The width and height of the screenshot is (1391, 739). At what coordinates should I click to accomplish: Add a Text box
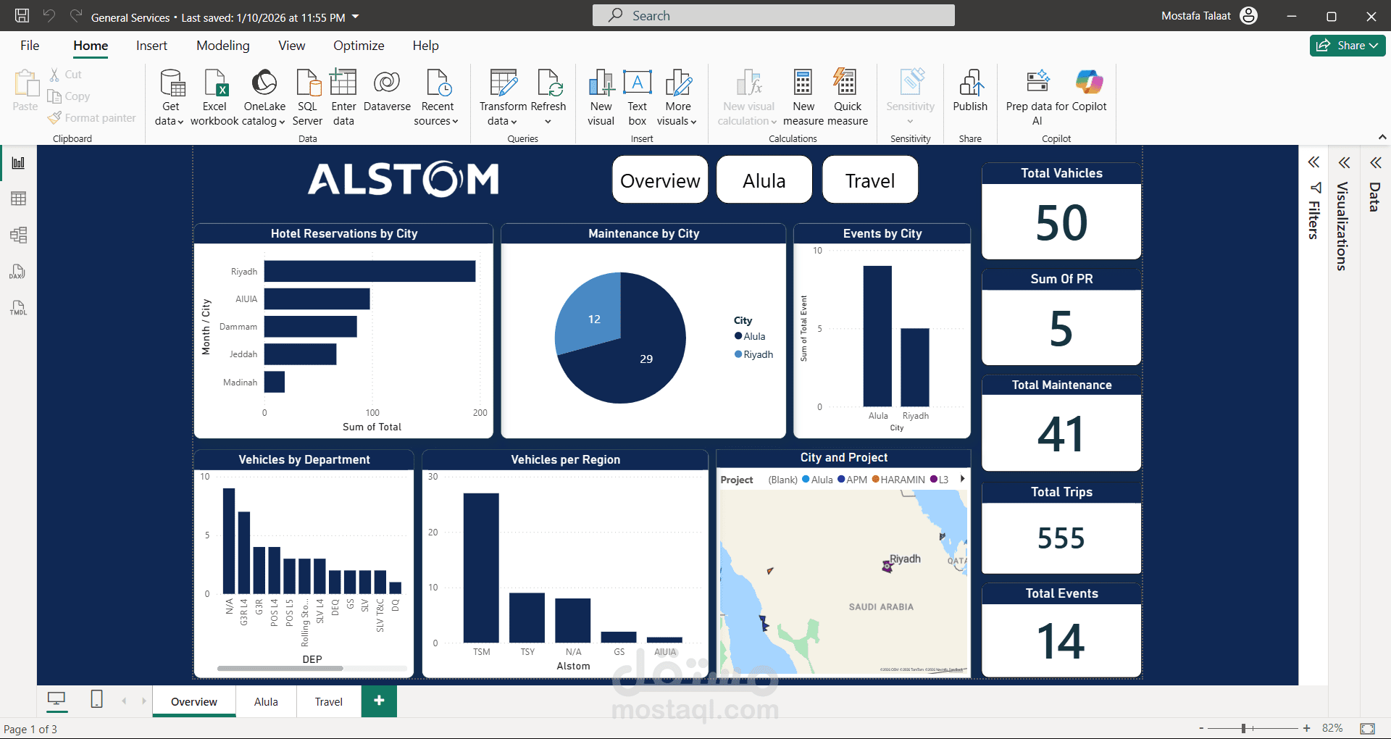637,98
